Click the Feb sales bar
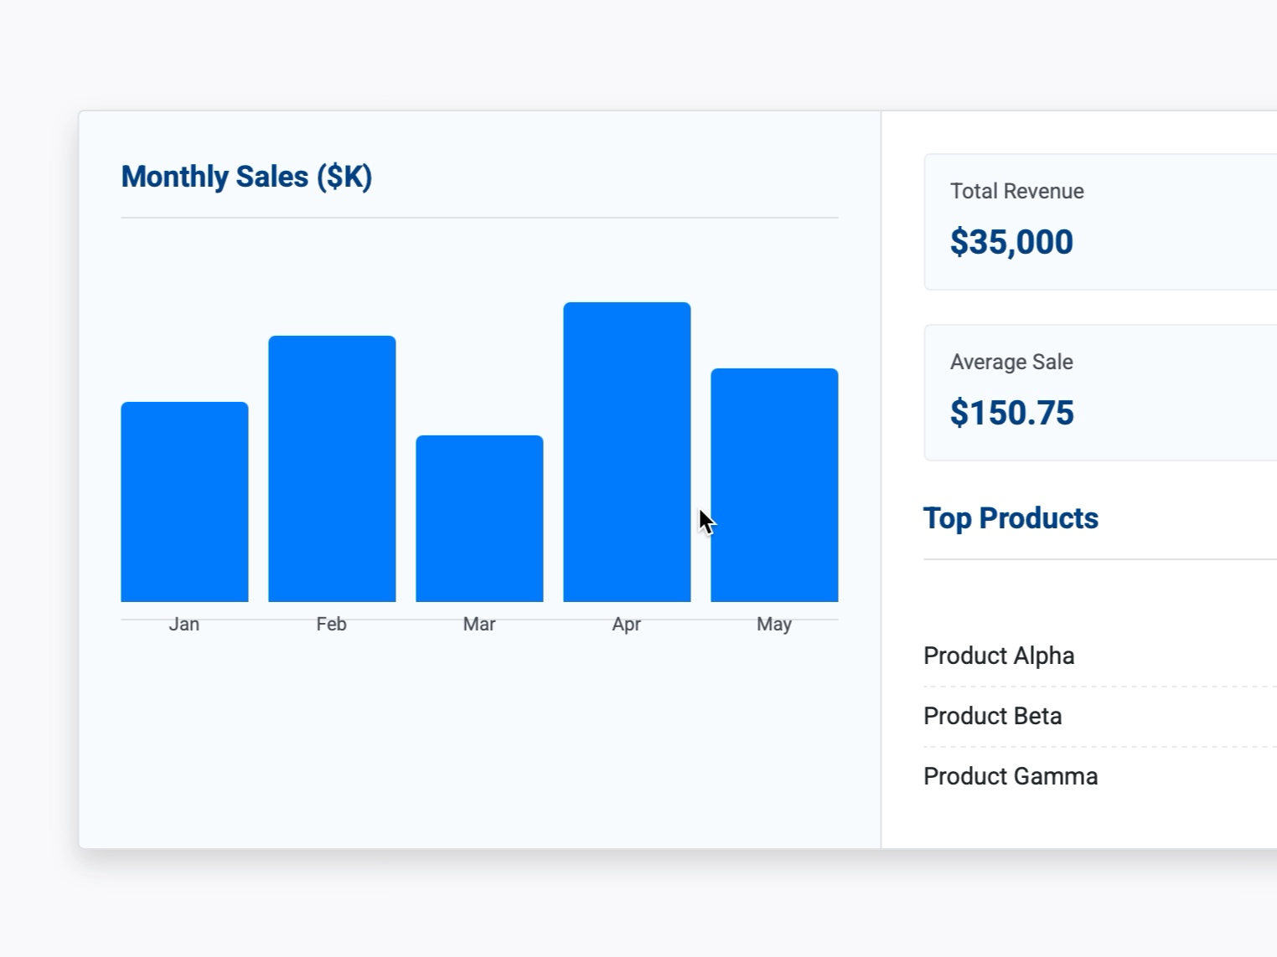Image resolution: width=1277 pixels, height=957 pixels. pyautogui.click(x=332, y=469)
